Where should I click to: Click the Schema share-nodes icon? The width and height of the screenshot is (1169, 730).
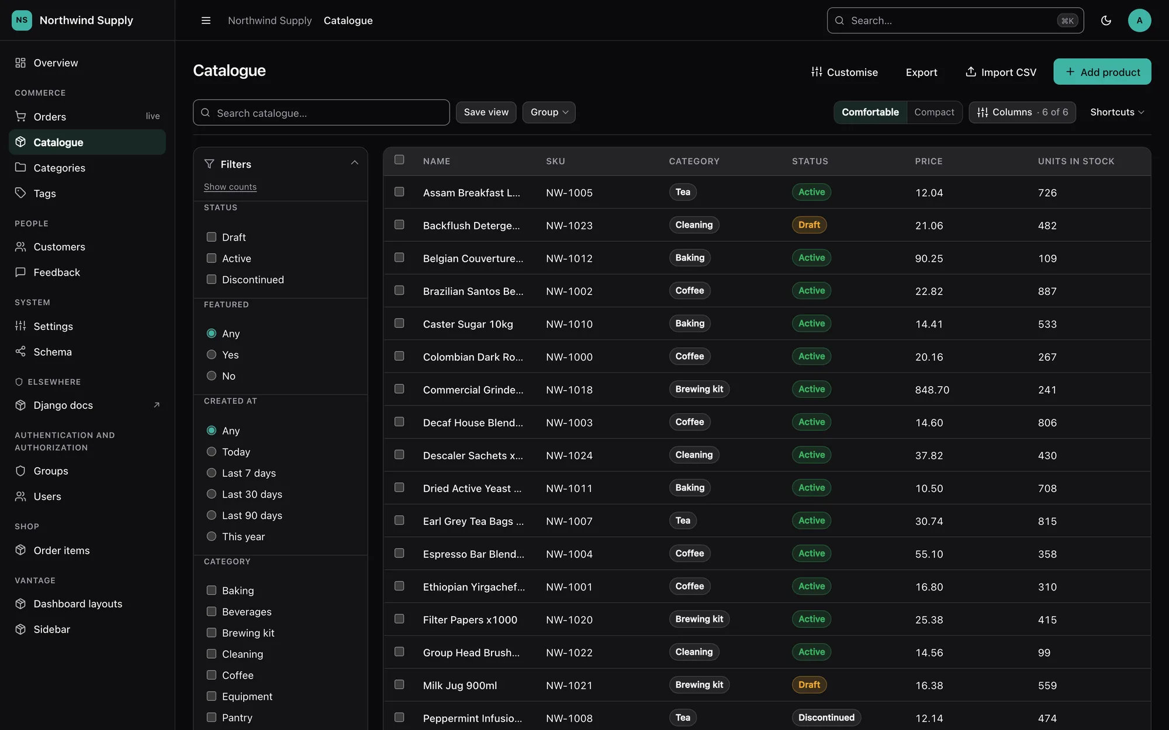pos(20,352)
